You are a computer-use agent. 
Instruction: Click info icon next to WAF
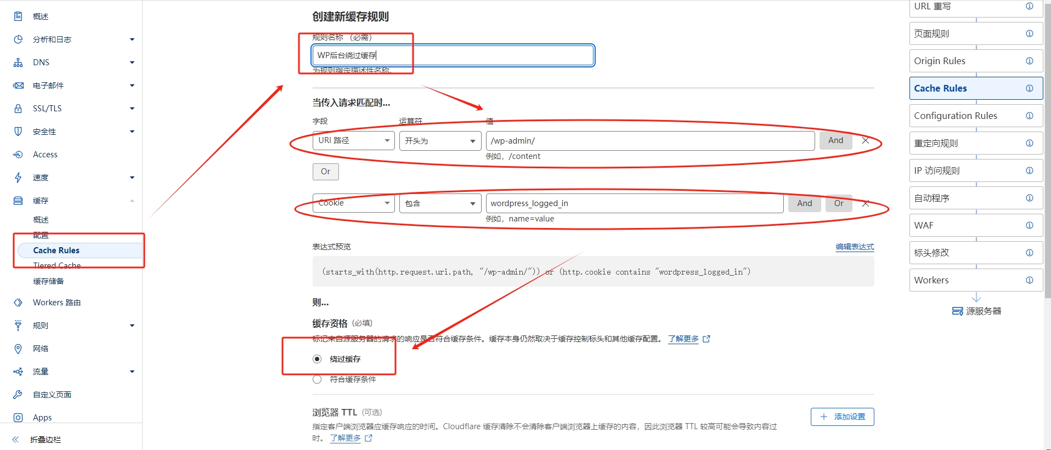click(x=1030, y=225)
